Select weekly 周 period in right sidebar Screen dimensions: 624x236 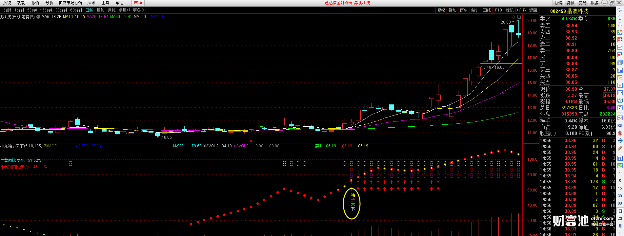[x=620, y=219]
